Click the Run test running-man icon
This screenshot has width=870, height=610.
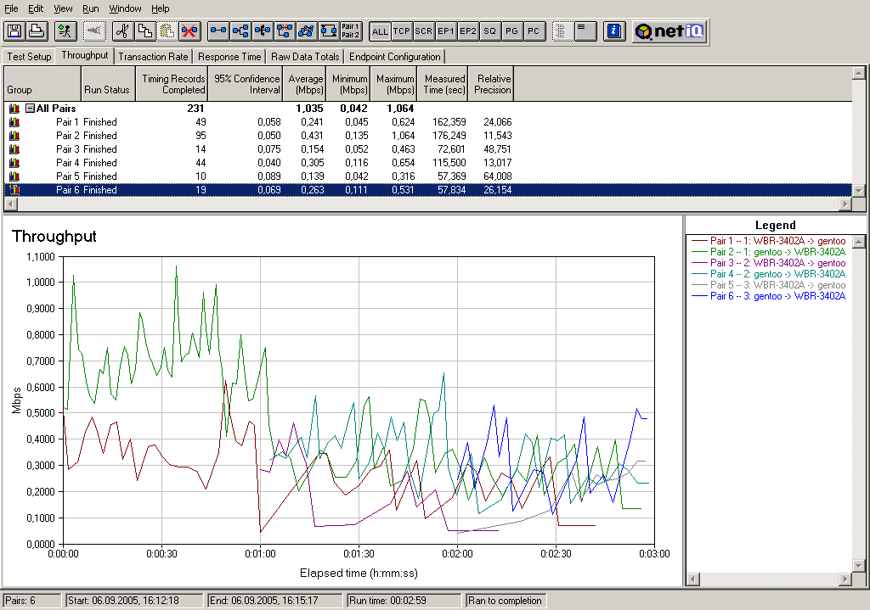click(65, 31)
